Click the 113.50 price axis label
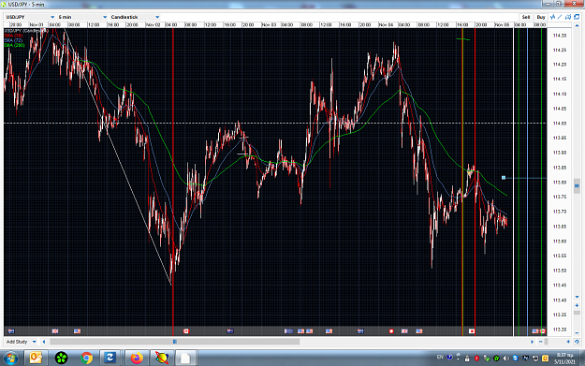Image resolution: width=585 pixels, height=366 pixels. [560, 271]
